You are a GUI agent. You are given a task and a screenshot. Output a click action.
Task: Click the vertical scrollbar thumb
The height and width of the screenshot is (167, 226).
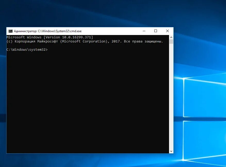coord(171,42)
